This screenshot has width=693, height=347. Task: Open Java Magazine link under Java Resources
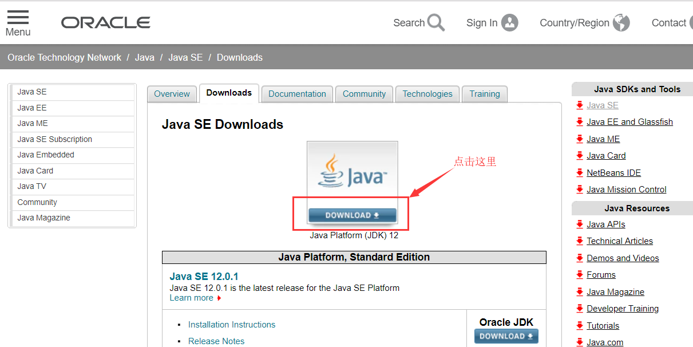615,292
